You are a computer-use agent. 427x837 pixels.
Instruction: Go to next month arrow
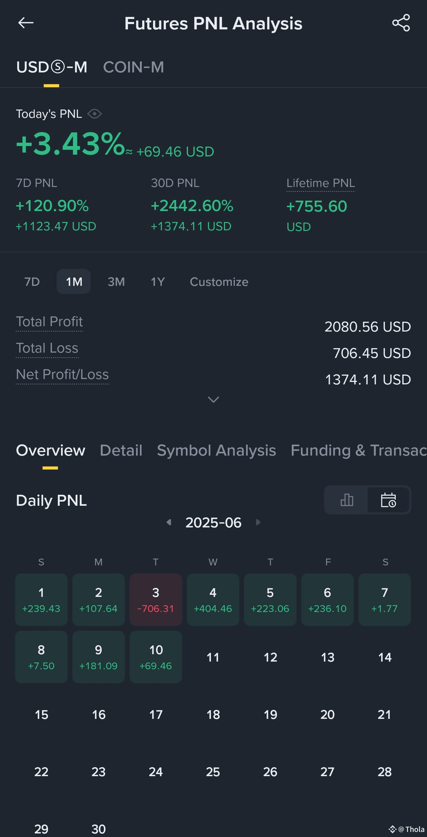point(258,522)
